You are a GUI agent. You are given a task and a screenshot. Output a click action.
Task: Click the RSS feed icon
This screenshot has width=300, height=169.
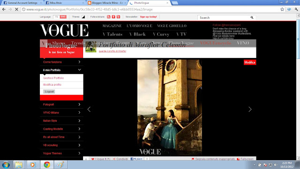[108, 17]
